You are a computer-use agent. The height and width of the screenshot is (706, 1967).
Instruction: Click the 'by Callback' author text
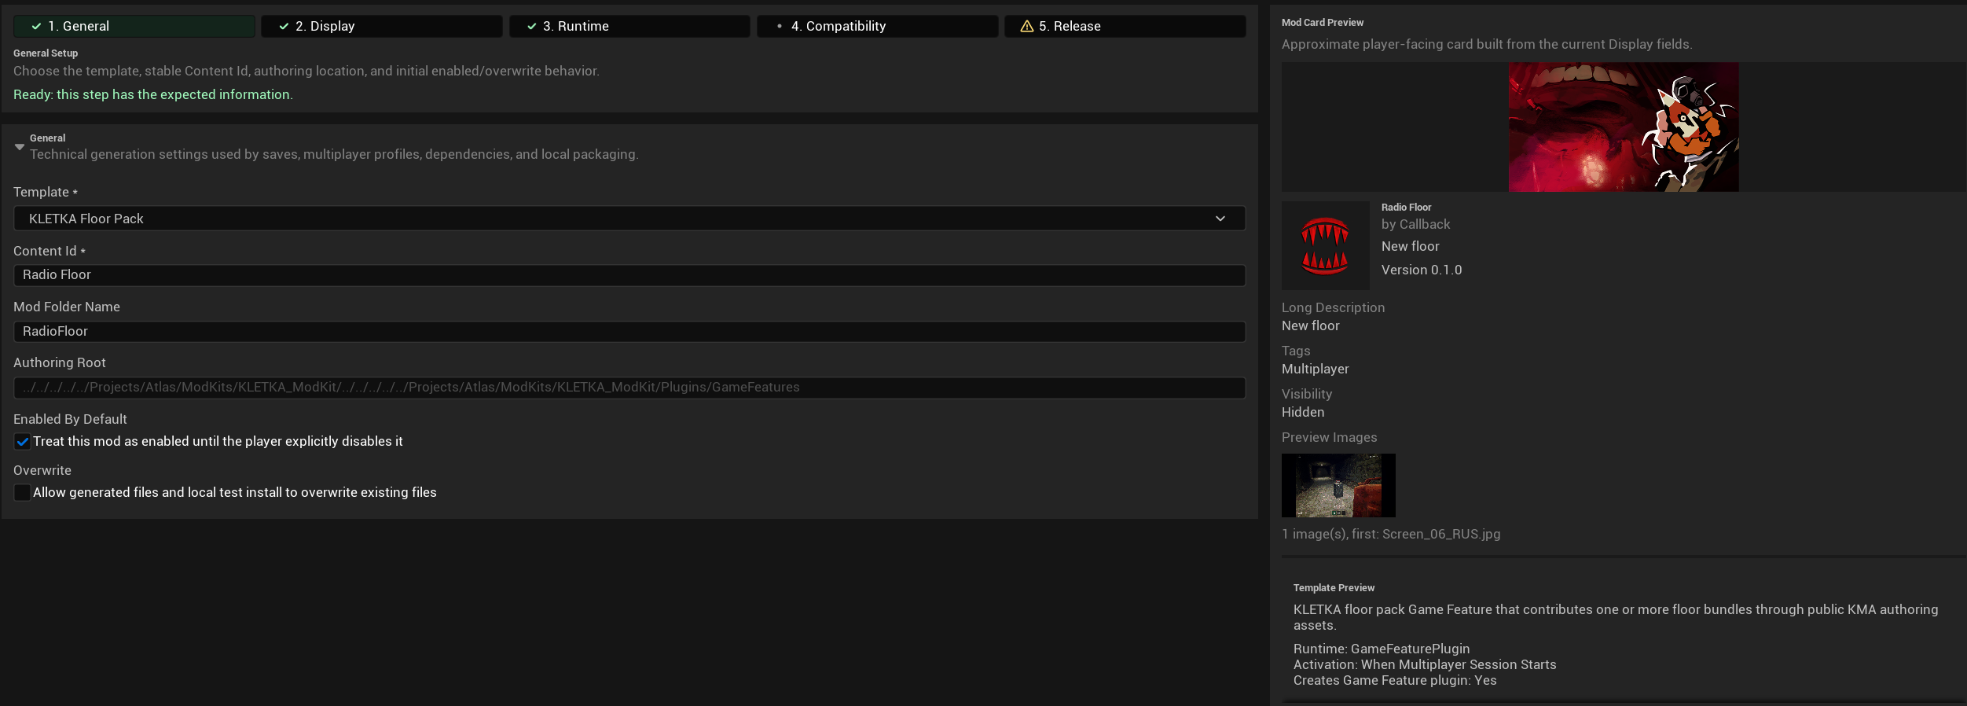pos(1415,224)
